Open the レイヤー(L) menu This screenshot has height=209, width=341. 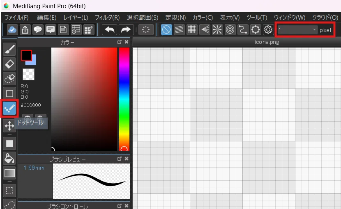click(76, 17)
